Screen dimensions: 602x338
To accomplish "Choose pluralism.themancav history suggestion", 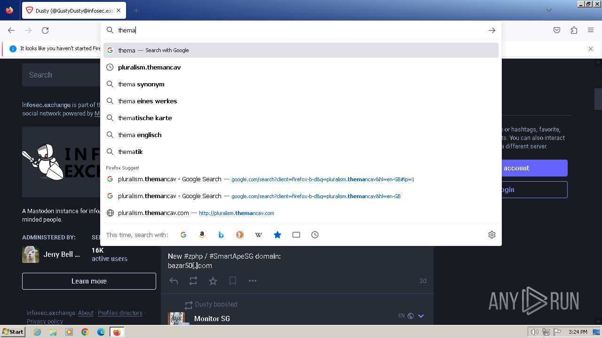I will (x=301, y=67).
